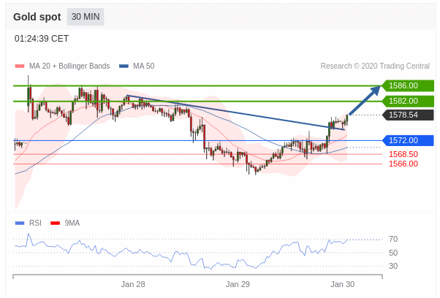The image size is (440, 298).
Task: Click the 1566.00 support level value
Action: [403, 164]
